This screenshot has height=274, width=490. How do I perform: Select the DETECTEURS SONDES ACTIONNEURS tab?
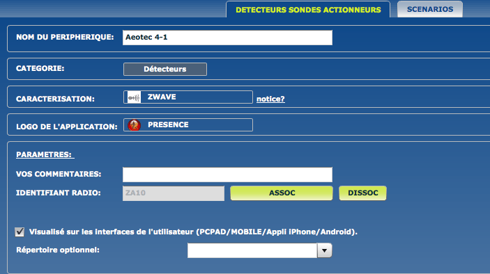tap(308, 10)
